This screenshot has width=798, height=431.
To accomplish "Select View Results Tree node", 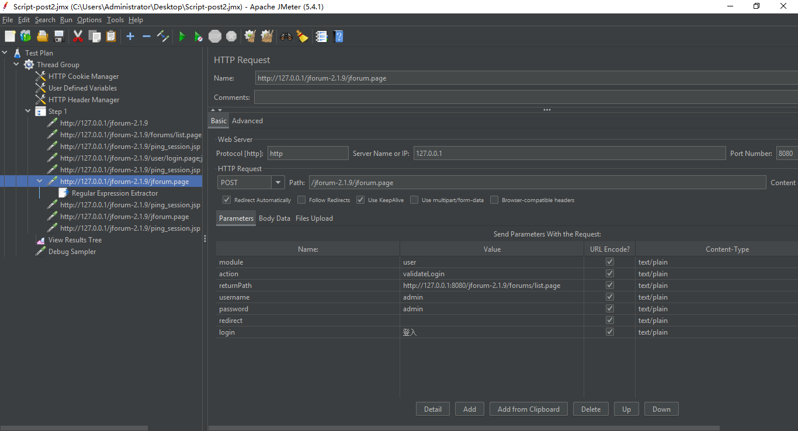I will click(75, 240).
